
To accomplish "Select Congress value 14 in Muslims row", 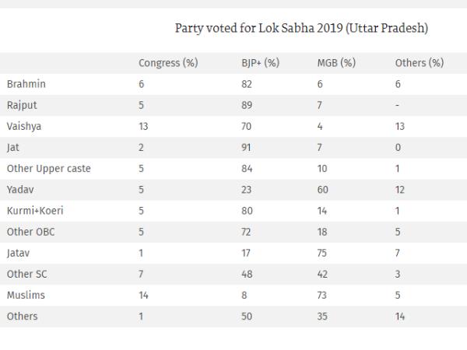I will coord(143,295).
